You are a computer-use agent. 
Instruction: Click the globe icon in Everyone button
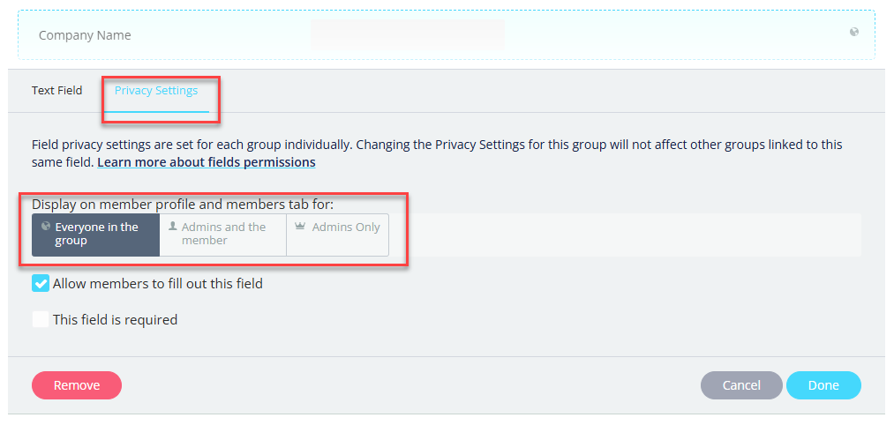point(47,227)
